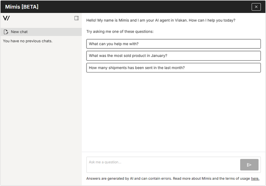Click the "You have no previous chats" message
The image size is (266, 186).
28,41
